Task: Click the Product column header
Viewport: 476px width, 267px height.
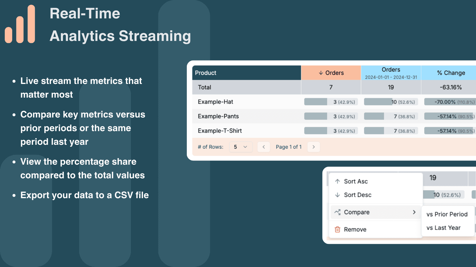Action: [206, 73]
